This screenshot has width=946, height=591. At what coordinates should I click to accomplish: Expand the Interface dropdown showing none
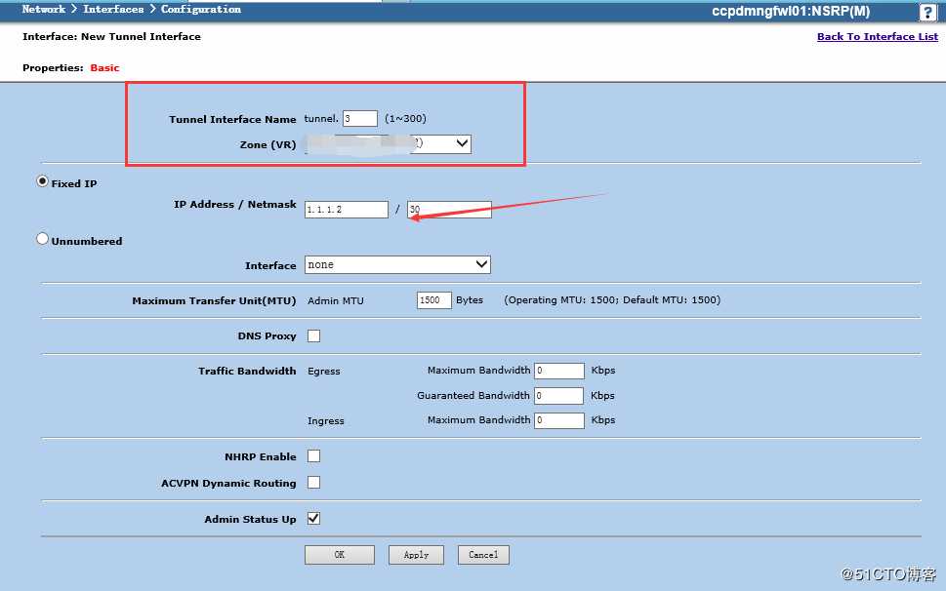pos(397,264)
